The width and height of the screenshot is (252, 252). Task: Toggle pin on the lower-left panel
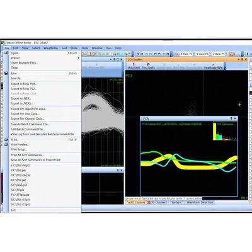[118, 170]
